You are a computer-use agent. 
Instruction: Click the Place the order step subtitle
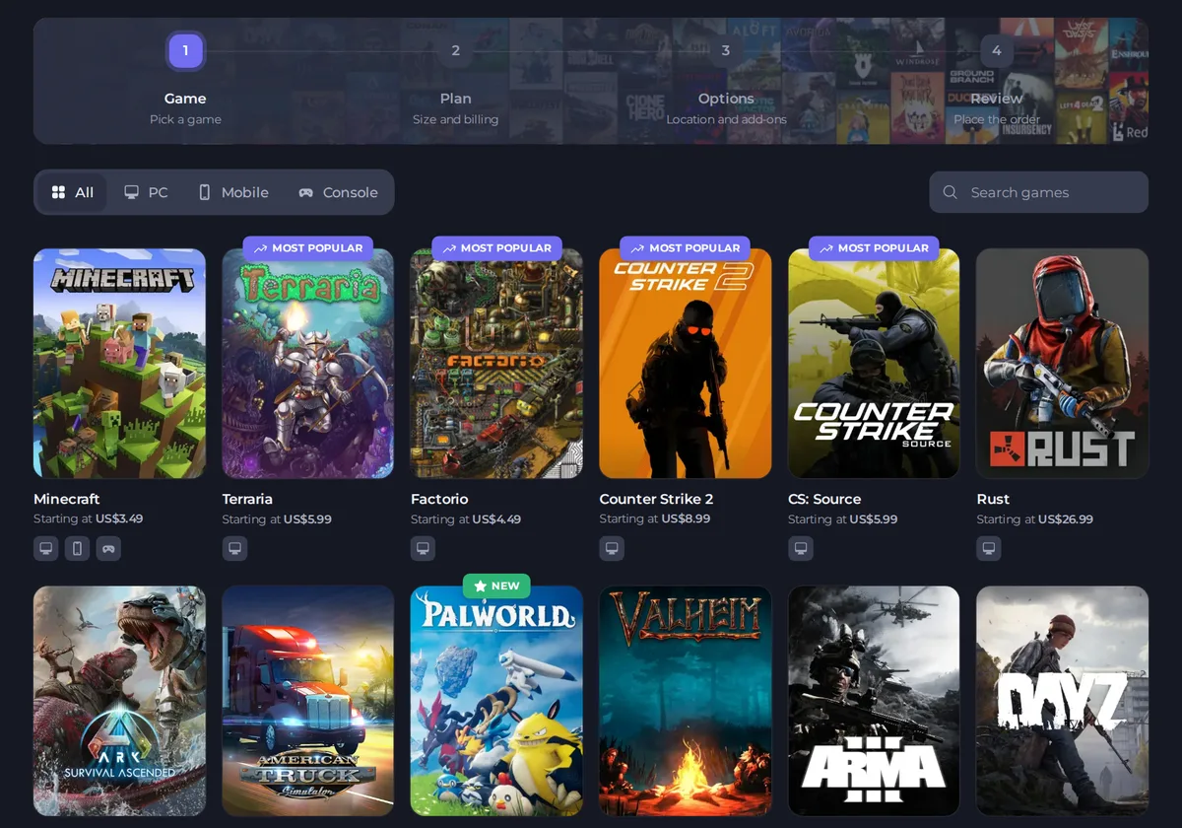[x=997, y=119]
